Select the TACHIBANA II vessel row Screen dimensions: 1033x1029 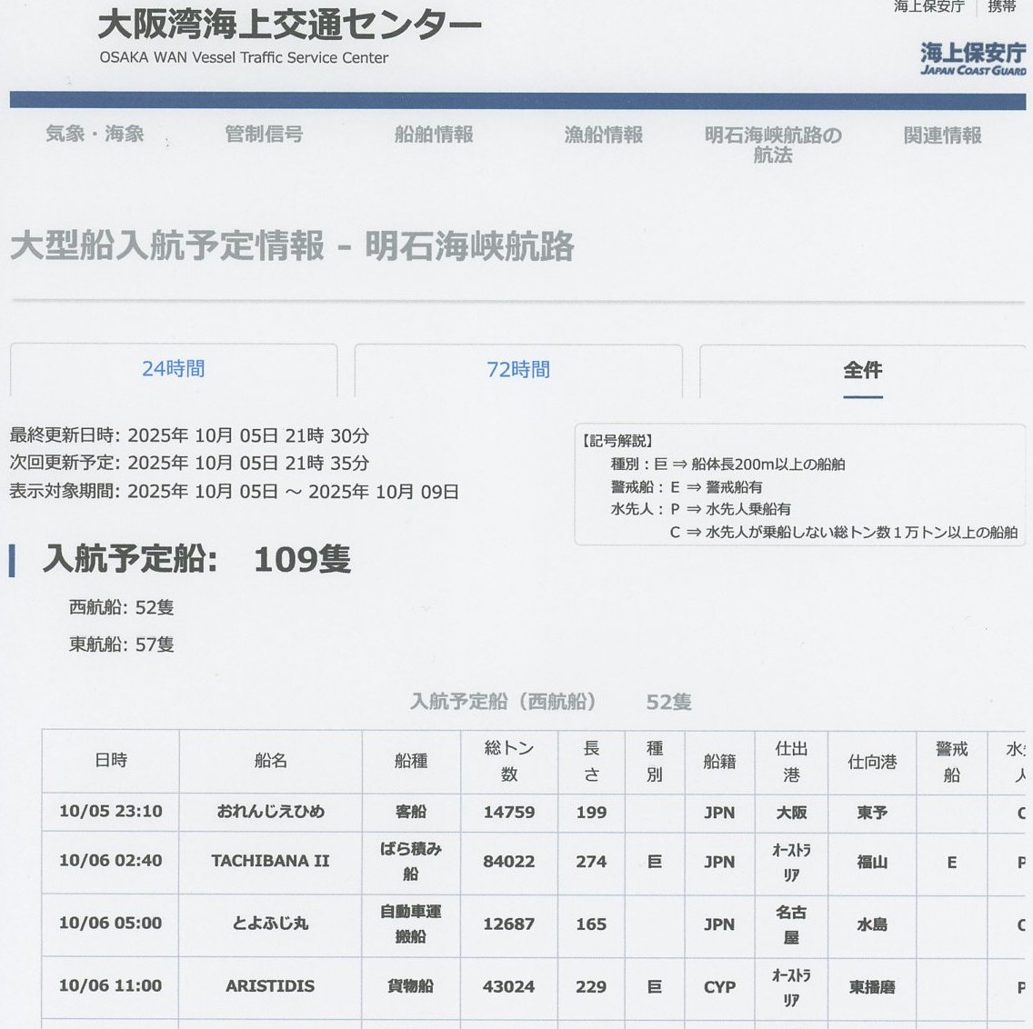(x=270, y=861)
